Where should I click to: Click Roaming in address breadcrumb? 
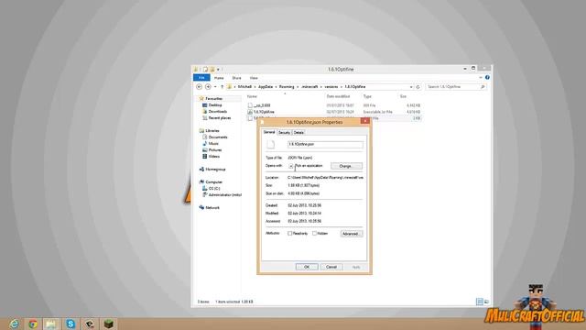click(287, 87)
